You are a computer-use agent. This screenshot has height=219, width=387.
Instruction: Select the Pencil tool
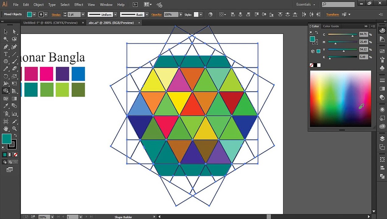[x=6, y=69]
